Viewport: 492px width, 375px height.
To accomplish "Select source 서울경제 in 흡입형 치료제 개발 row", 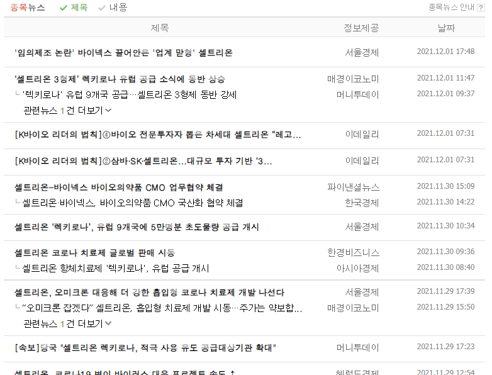I will (362, 293).
